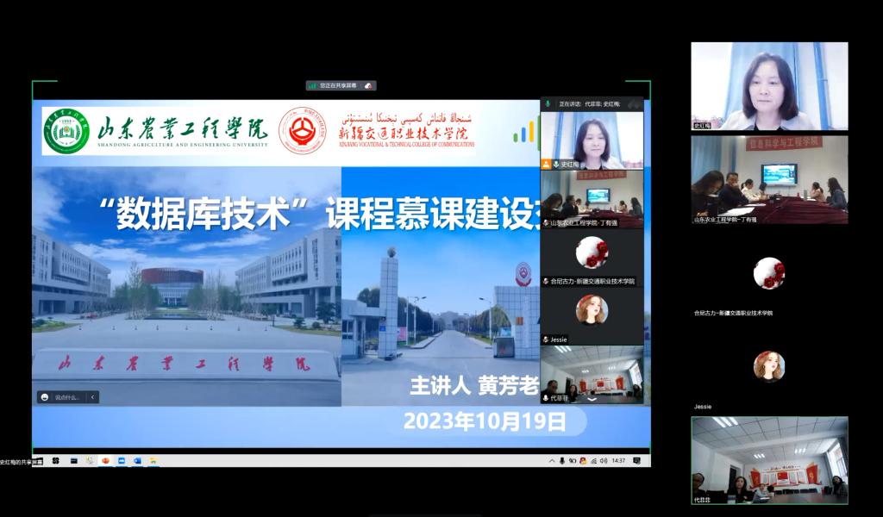Screen dimensions: 883x517
Task: Open the taskbar notification center
Action: pyautogui.click(x=636, y=461)
